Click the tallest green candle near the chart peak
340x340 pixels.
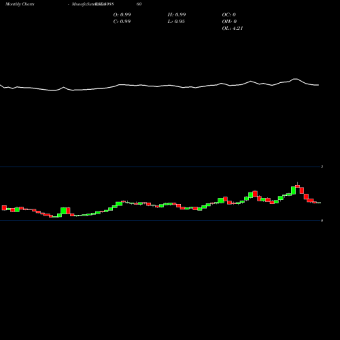click(293, 190)
